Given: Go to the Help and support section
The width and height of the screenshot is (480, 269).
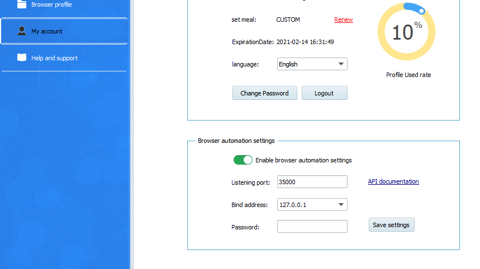Looking at the screenshot, I should (x=54, y=58).
